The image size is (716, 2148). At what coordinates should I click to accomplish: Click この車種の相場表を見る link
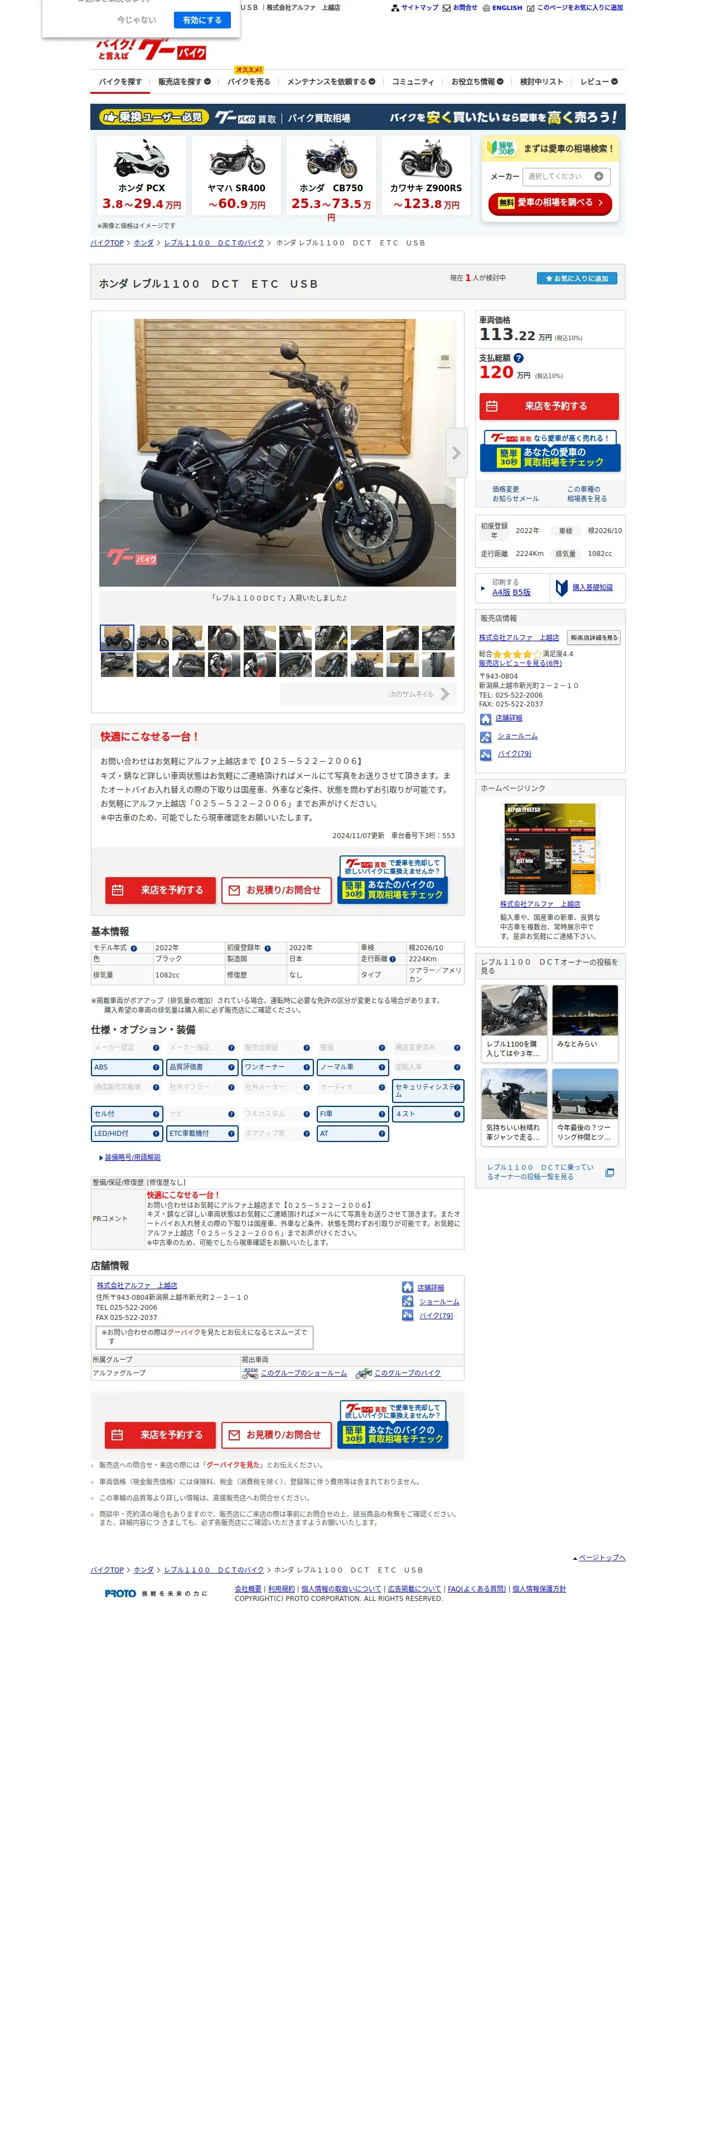pyautogui.click(x=587, y=494)
